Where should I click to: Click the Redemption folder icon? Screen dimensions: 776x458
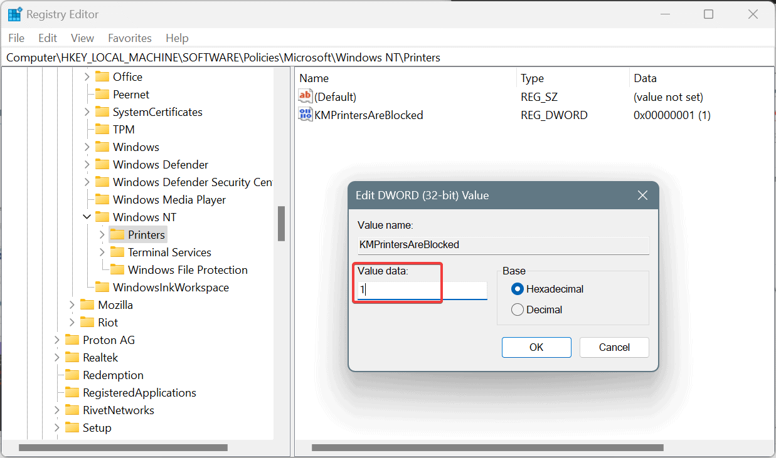72,375
